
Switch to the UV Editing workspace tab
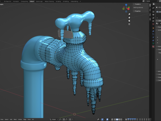66,1
